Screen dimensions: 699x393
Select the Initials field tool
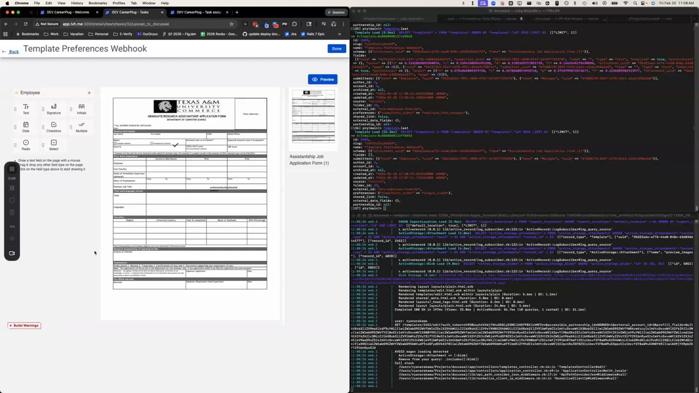[81, 109]
